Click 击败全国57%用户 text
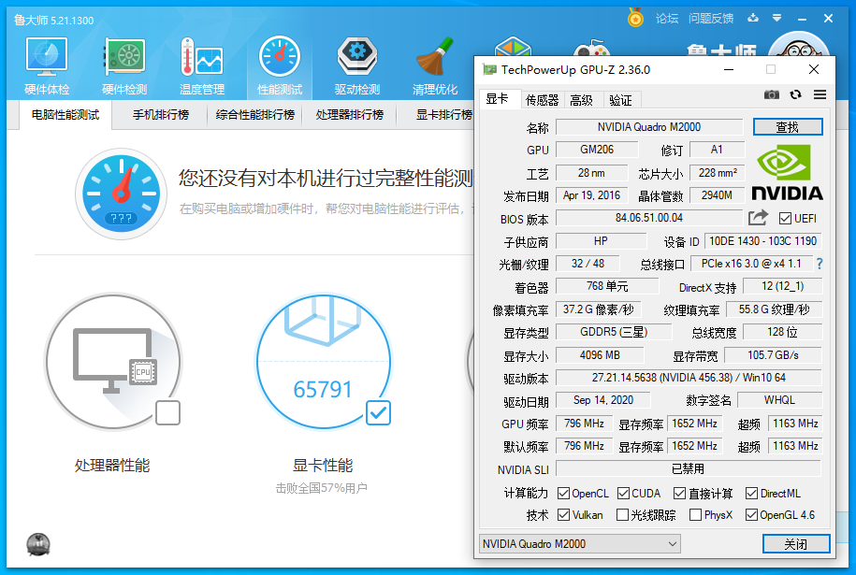The width and height of the screenshot is (856, 575). (x=322, y=488)
